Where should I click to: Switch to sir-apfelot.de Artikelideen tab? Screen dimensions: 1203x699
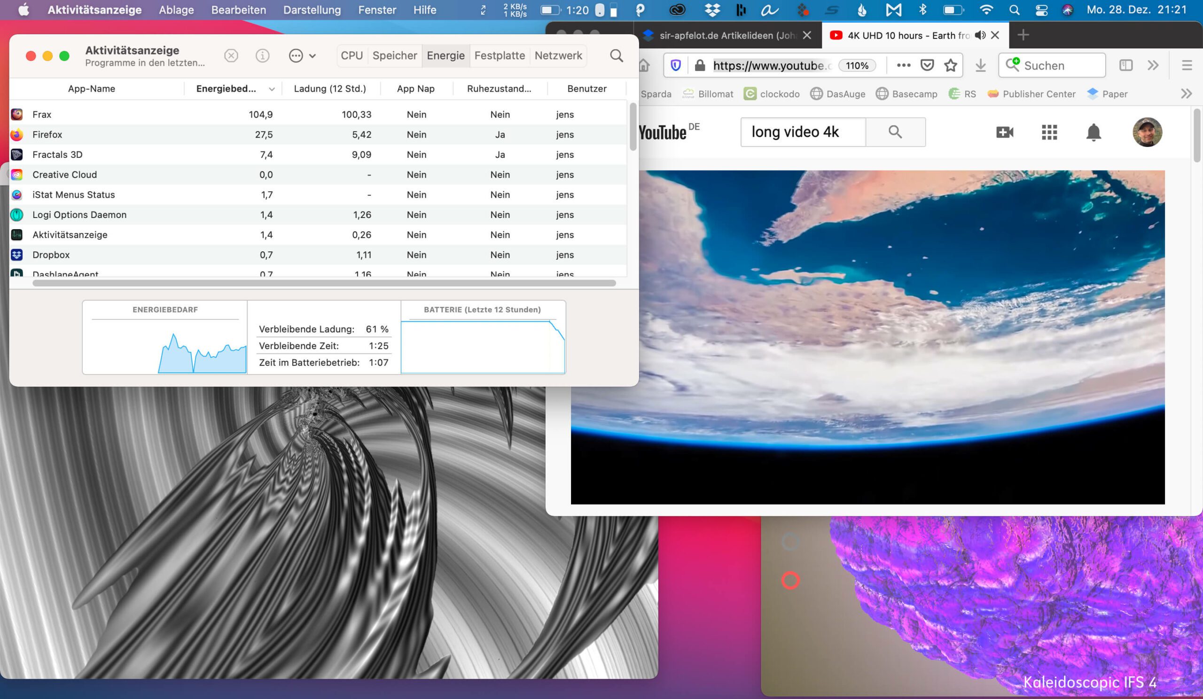pyautogui.click(x=726, y=35)
